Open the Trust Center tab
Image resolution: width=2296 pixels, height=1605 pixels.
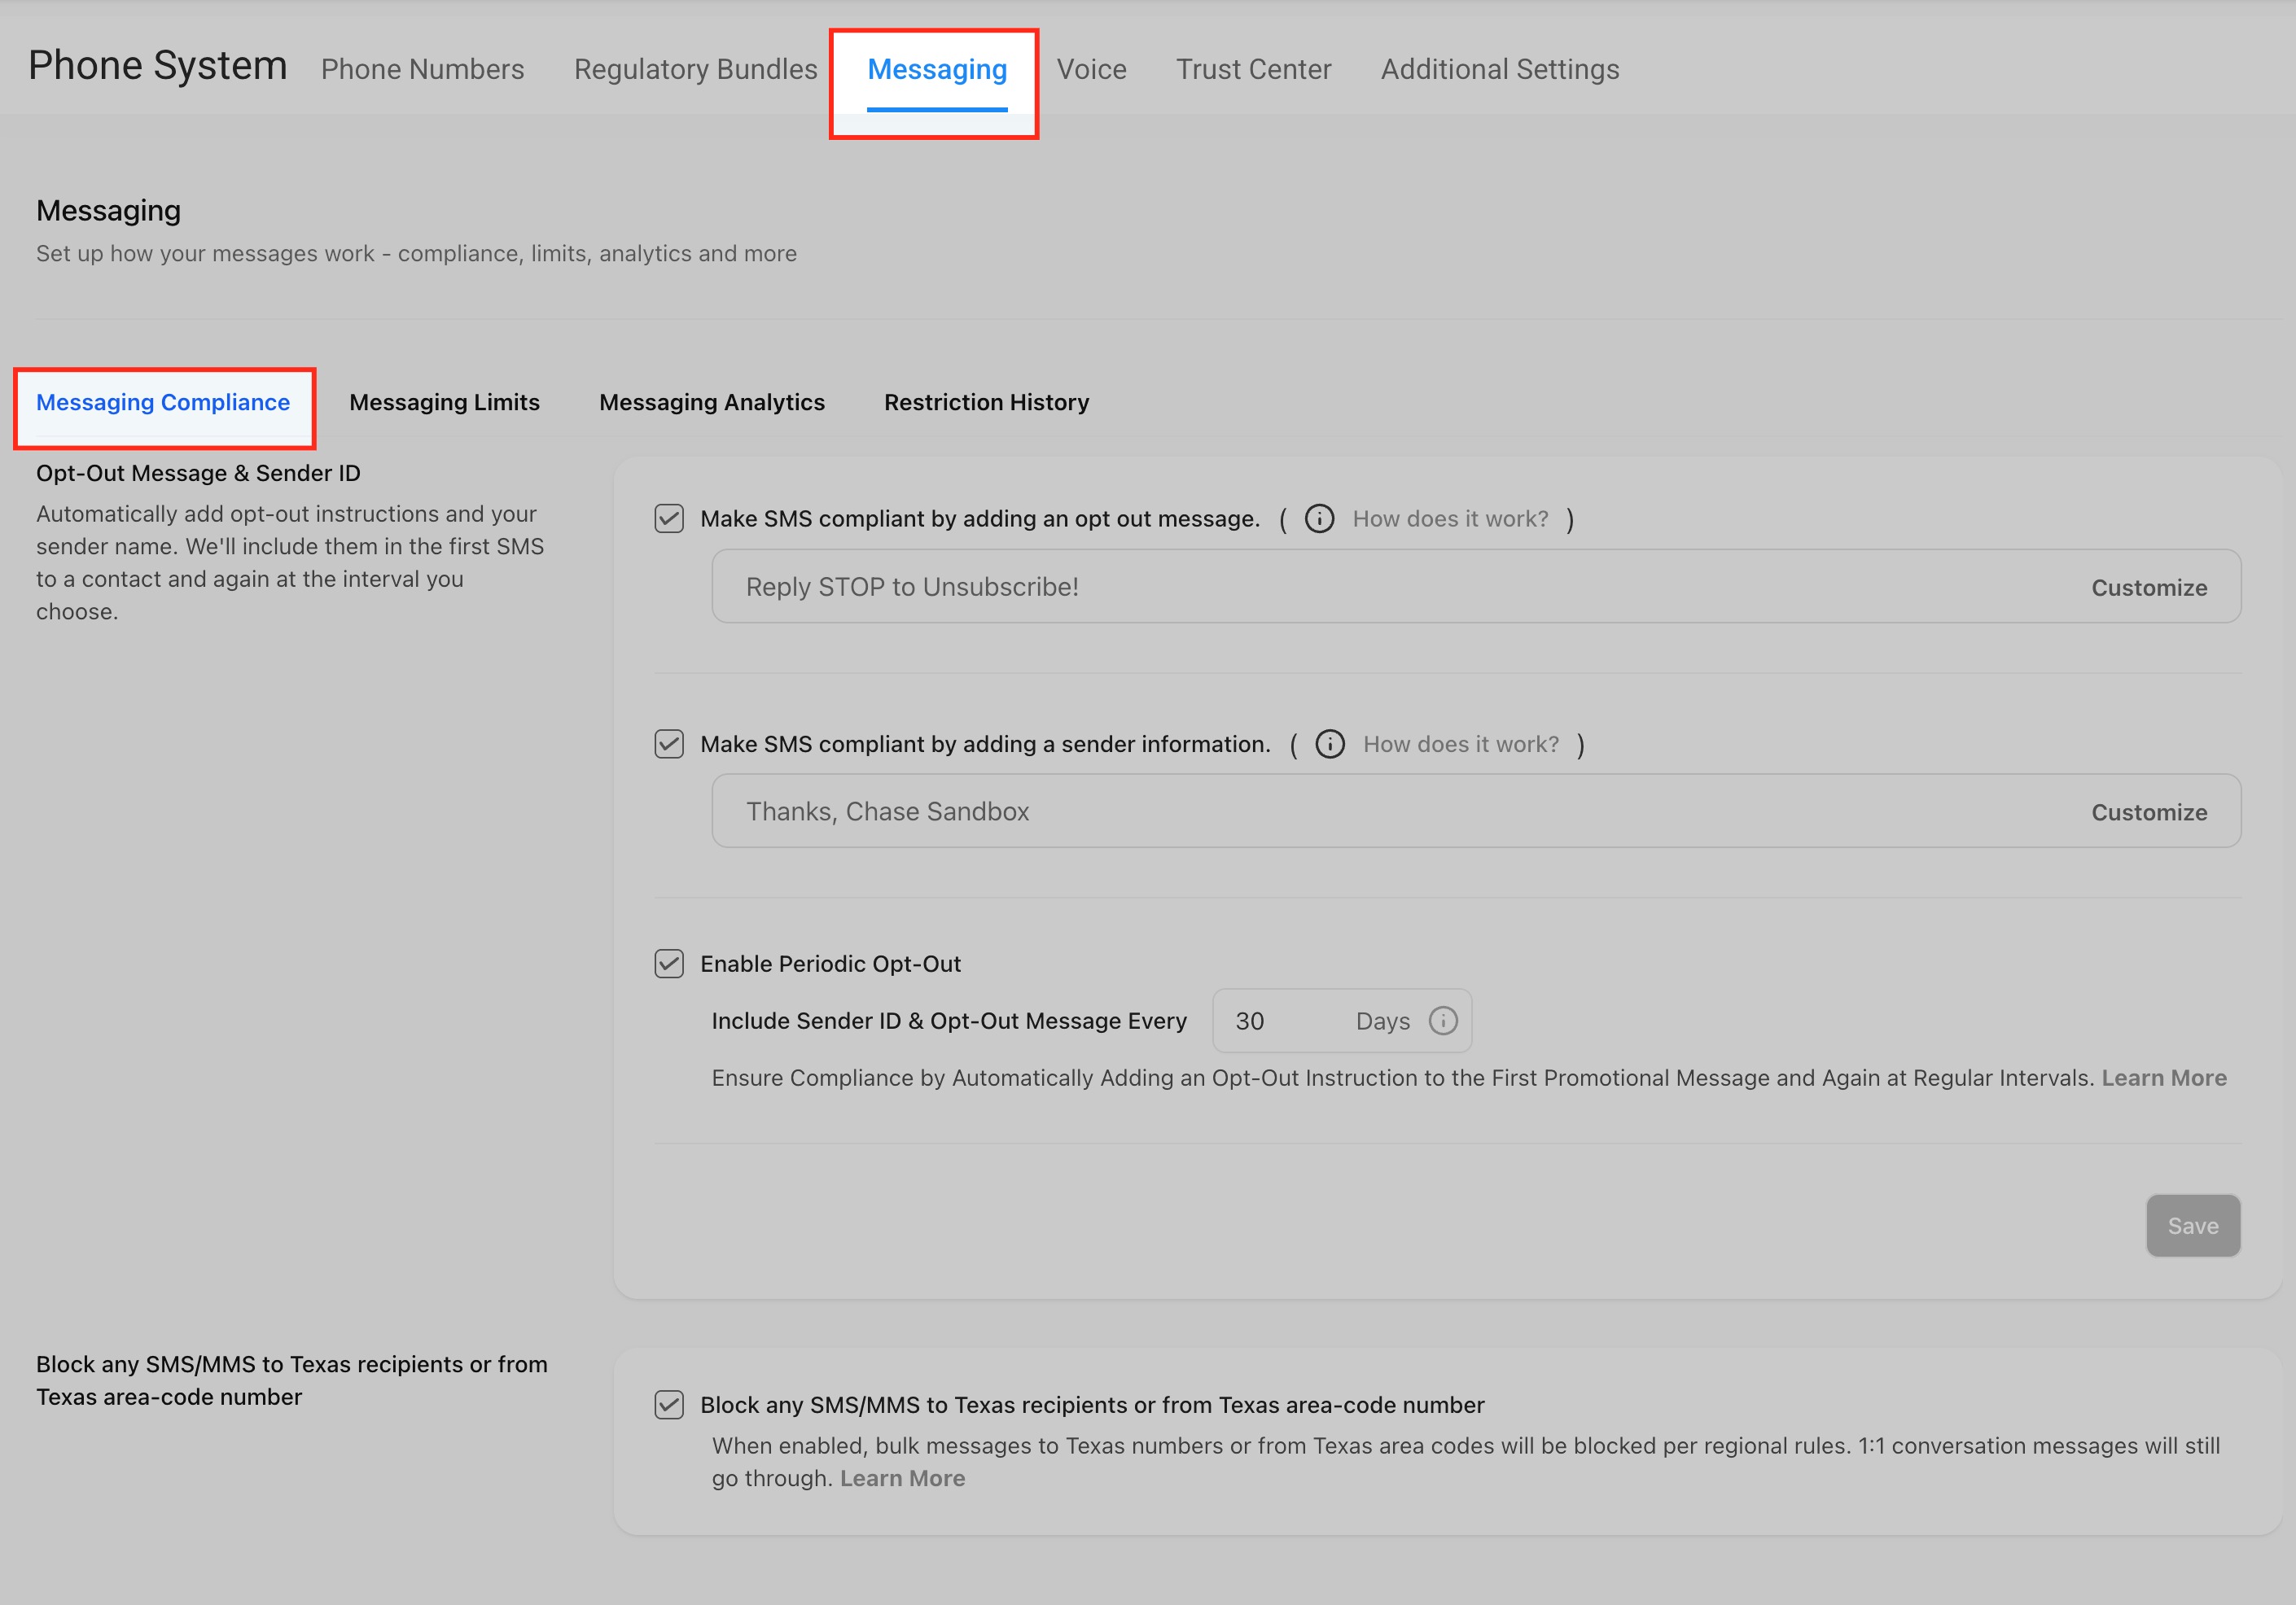(1253, 69)
